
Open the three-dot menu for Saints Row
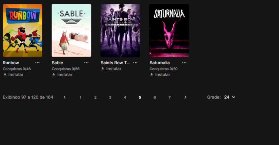pyautogui.click(x=135, y=63)
